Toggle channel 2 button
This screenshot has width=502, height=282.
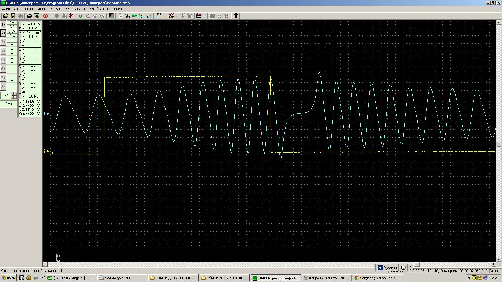3,33
